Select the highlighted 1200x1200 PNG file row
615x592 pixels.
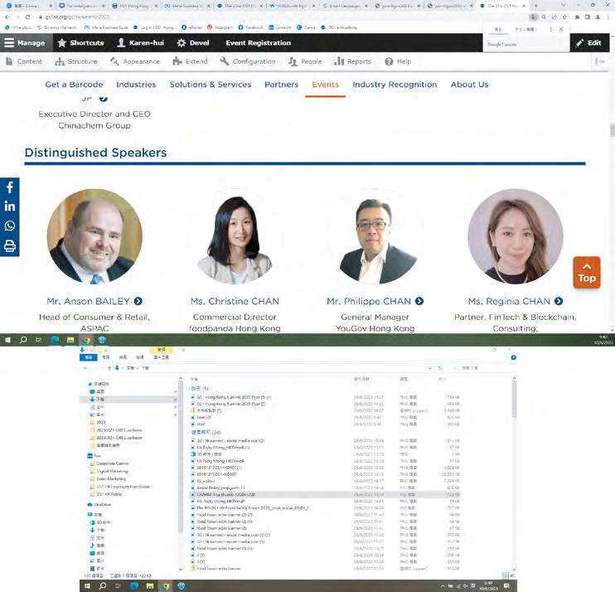click(x=325, y=495)
